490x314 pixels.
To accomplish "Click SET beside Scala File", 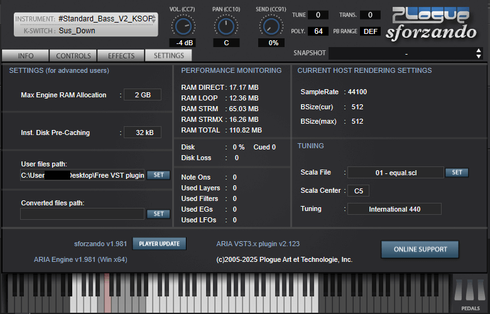I will pyautogui.click(x=457, y=173).
